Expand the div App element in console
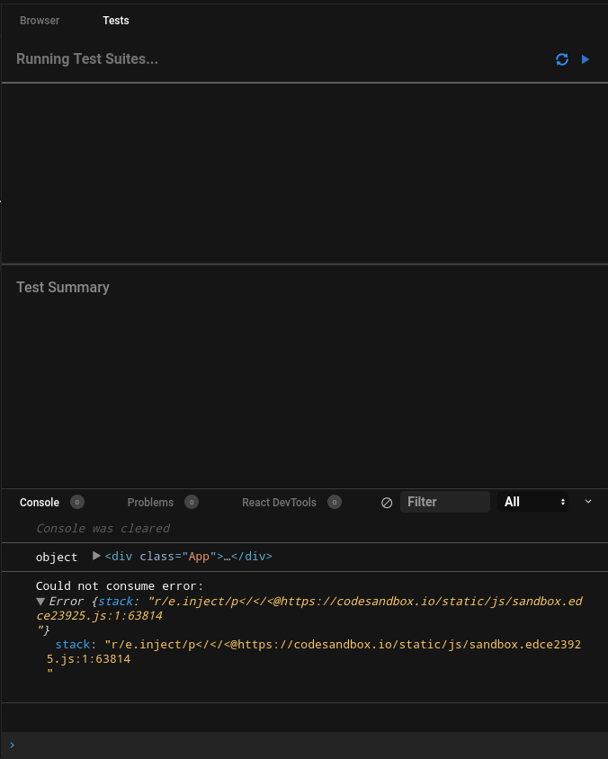Image resolution: width=608 pixels, height=759 pixels. 96,556
